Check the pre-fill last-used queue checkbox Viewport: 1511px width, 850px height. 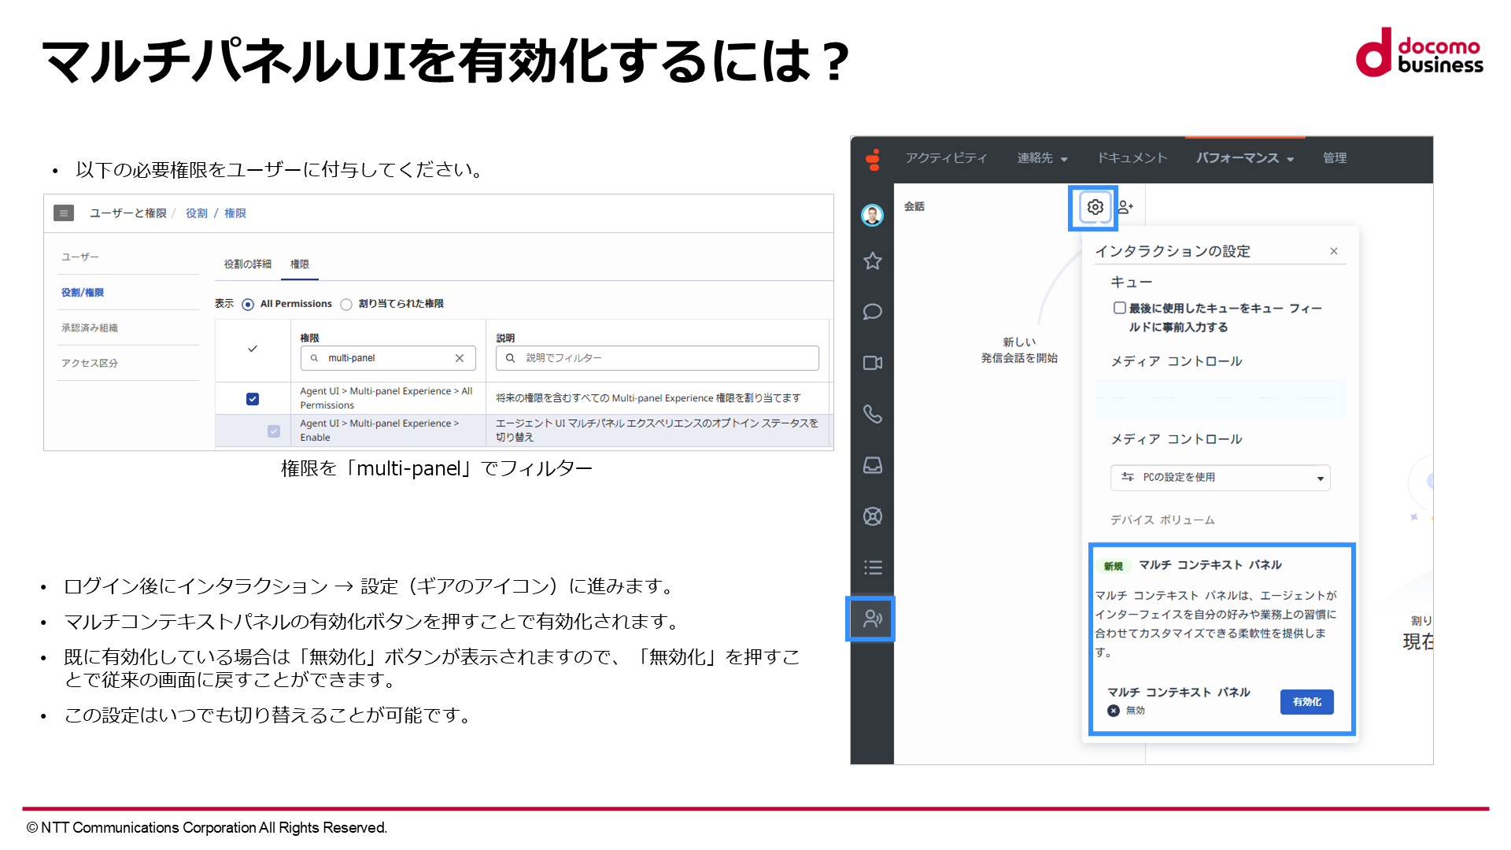(x=1119, y=308)
